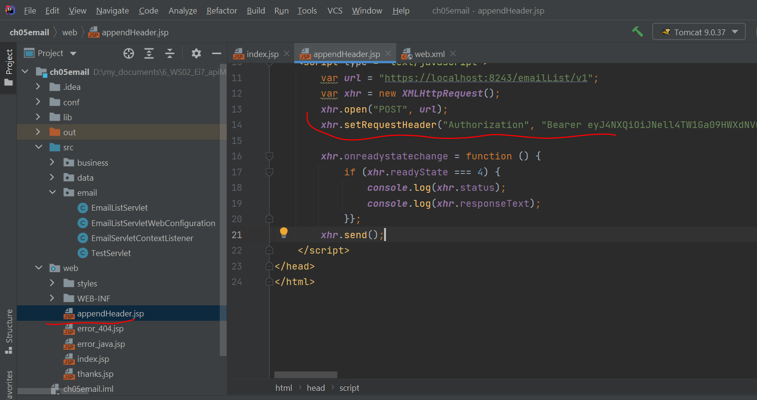This screenshot has width=757, height=400.
Task: Open the Build menu
Action: tap(256, 11)
